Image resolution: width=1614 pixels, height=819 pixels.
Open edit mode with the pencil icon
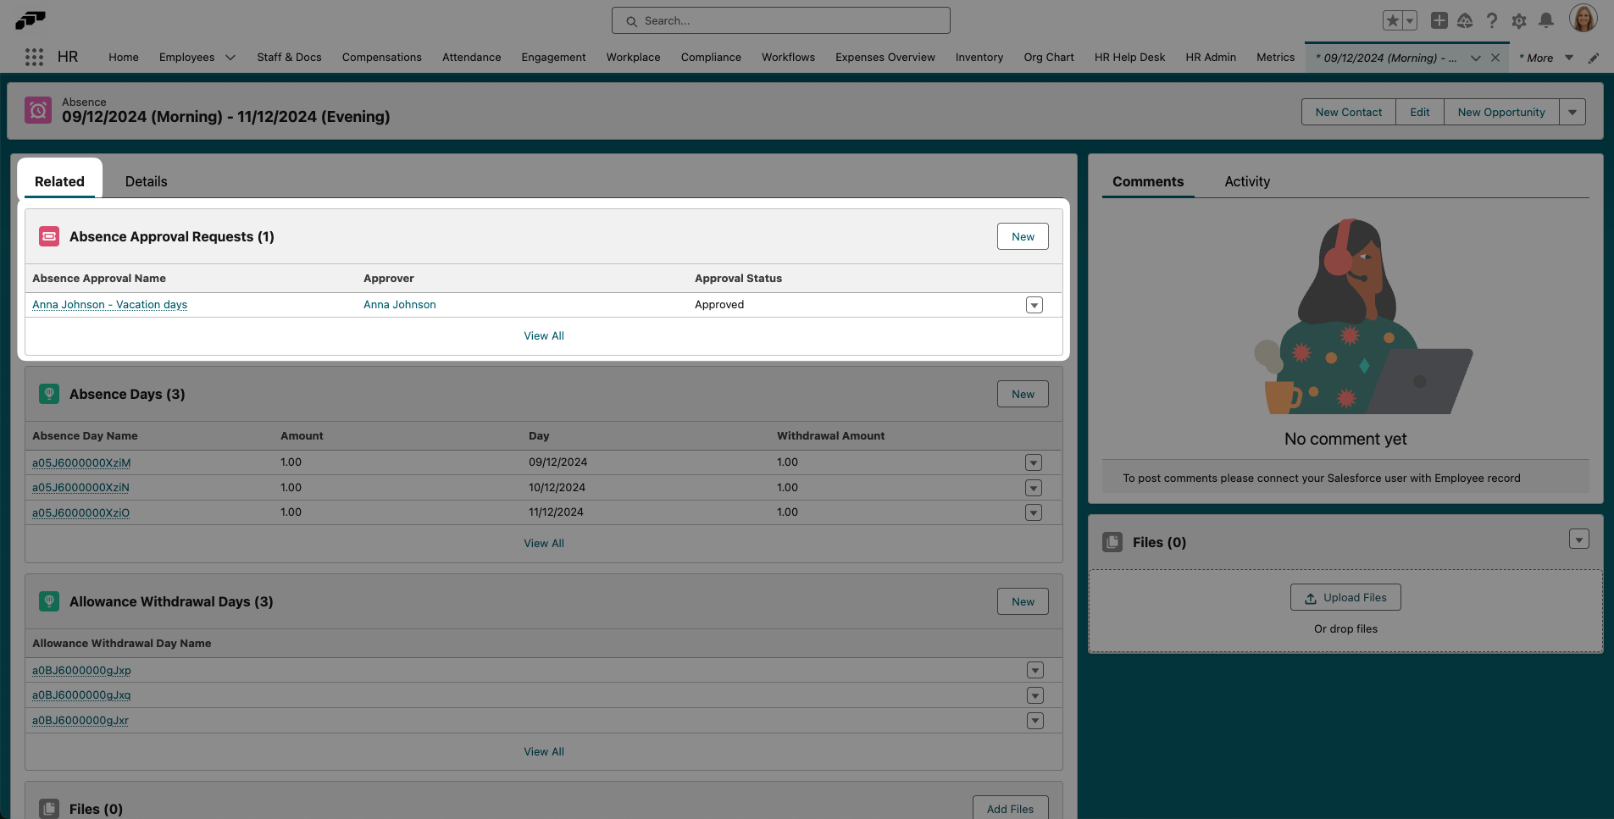pyautogui.click(x=1595, y=58)
